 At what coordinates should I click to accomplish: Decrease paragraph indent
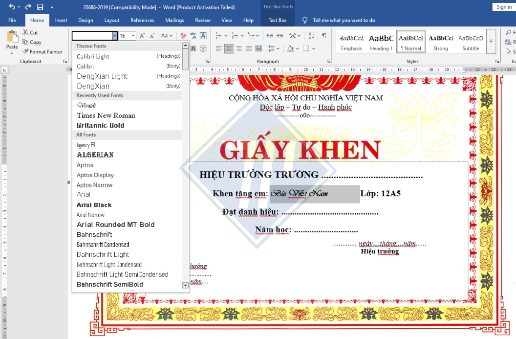coord(270,36)
